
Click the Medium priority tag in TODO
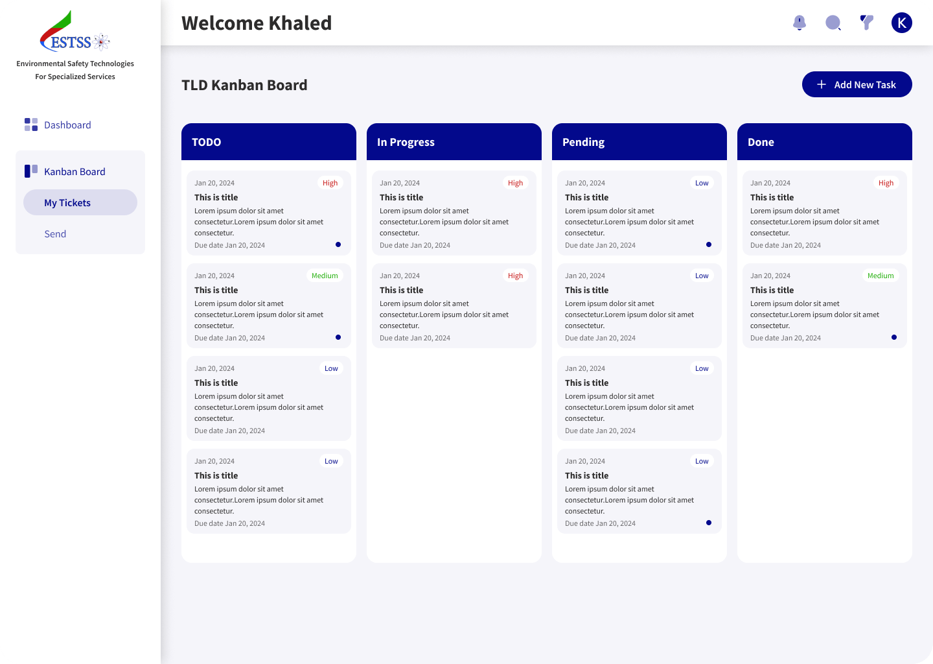[325, 276]
